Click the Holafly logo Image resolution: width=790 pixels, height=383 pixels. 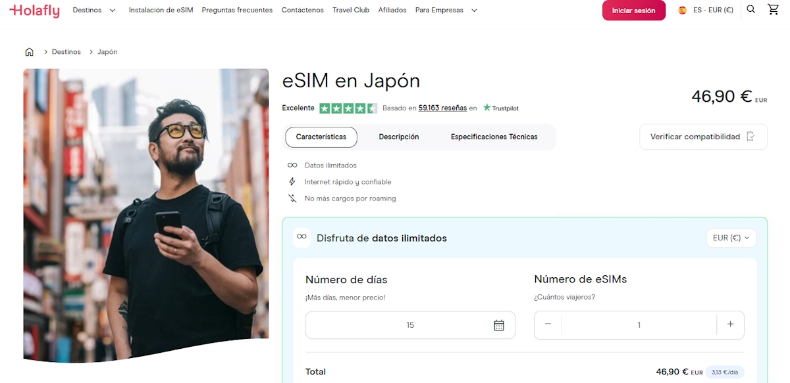coord(34,10)
